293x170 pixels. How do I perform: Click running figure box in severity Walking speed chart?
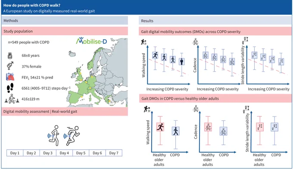pyautogui.click(x=155, y=55)
